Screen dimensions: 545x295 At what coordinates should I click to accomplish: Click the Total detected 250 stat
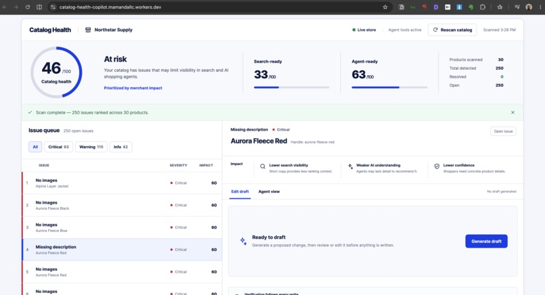[x=476, y=68]
